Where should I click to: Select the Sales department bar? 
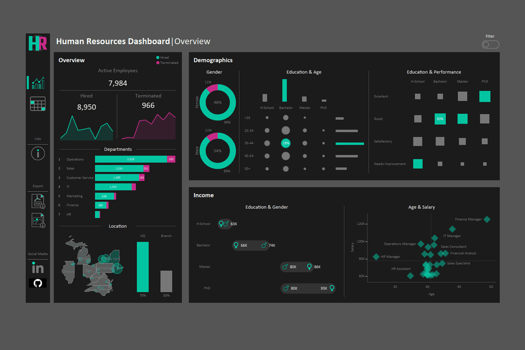point(119,168)
